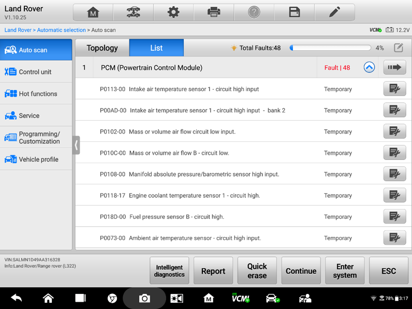Screen dimensions: 412x309
Task: Switch to the Topology tab
Action: tap(102, 48)
